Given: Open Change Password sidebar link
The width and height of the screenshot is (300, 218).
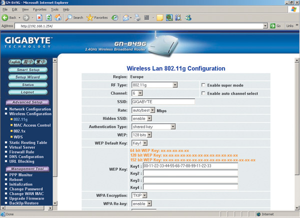Looking at the screenshot, I should 26,189.
